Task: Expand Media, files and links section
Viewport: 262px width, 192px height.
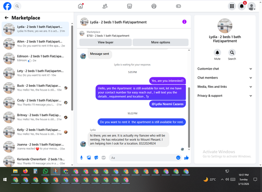Action: pyautogui.click(x=225, y=87)
